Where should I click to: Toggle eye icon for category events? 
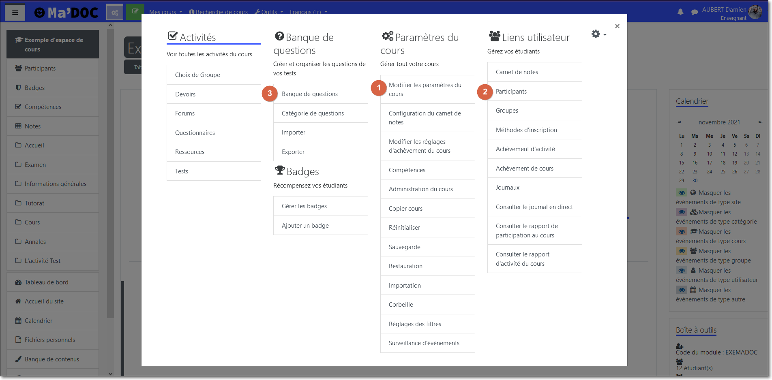click(682, 212)
